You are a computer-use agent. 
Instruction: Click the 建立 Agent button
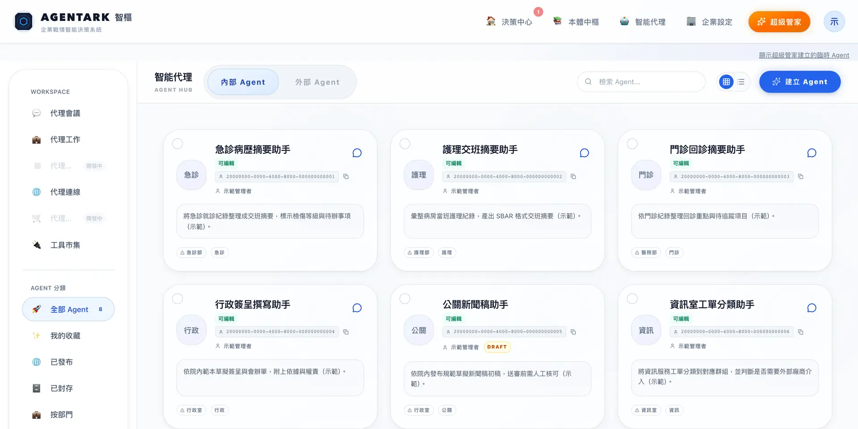click(x=800, y=82)
